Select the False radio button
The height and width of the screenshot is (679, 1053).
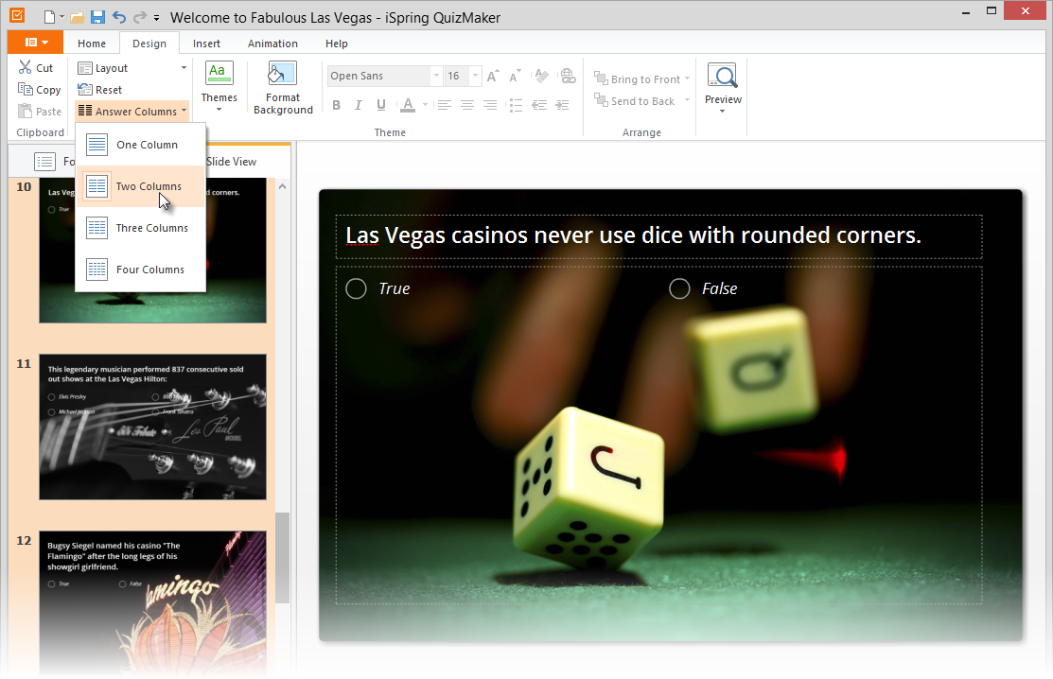(679, 288)
